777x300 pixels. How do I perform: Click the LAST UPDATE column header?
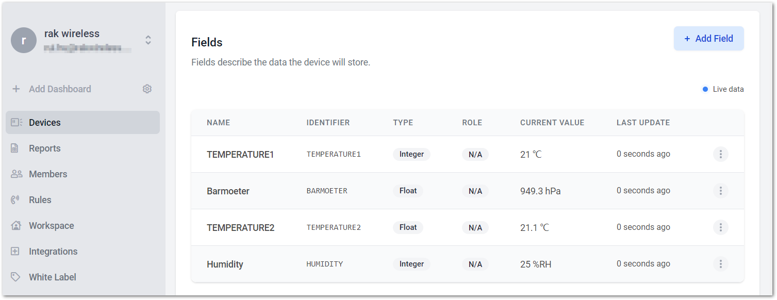coord(643,123)
